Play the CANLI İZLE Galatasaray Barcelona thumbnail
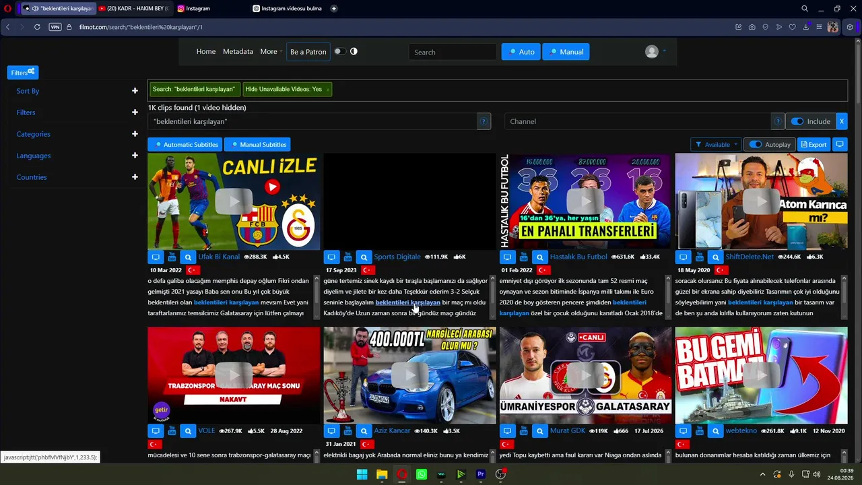Screen dimensions: 862x485 [234, 201]
